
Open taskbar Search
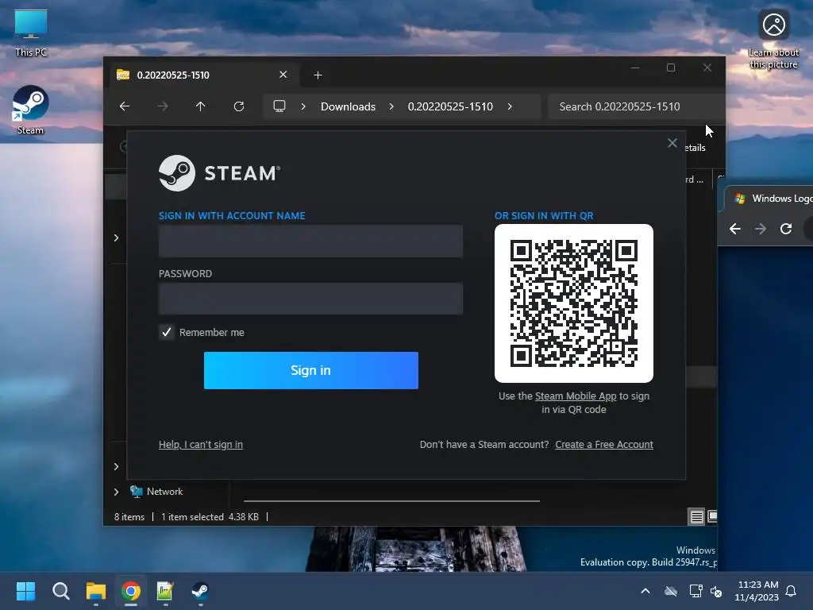point(60,591)
